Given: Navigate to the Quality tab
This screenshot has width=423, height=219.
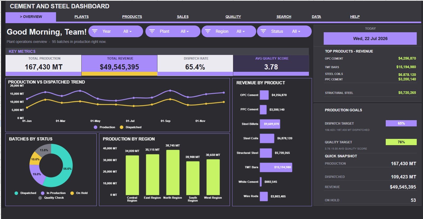Looking at the screenshot, I should [x=233, y=17].
